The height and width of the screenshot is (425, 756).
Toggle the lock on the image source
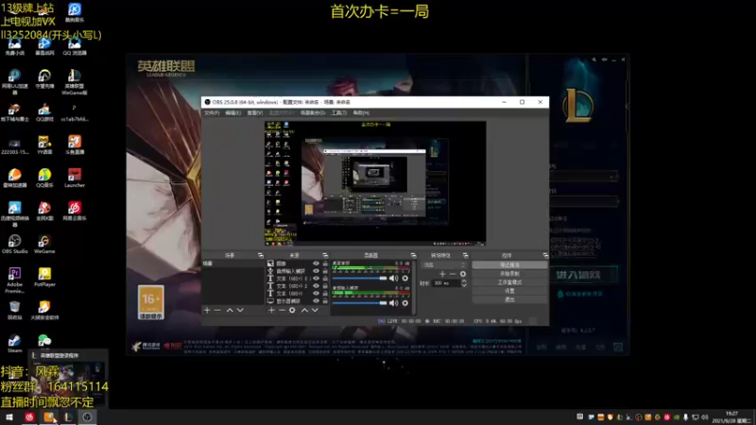(x=325, y=263)
